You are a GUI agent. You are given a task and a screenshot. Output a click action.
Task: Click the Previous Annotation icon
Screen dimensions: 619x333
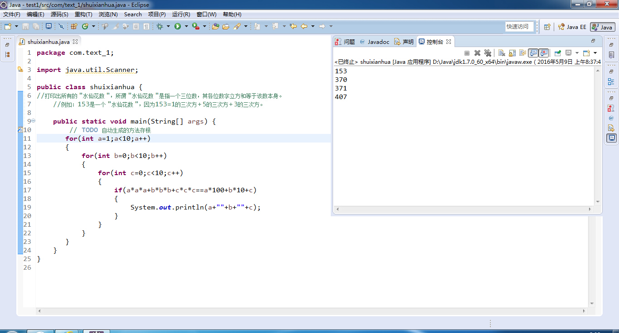275,26
